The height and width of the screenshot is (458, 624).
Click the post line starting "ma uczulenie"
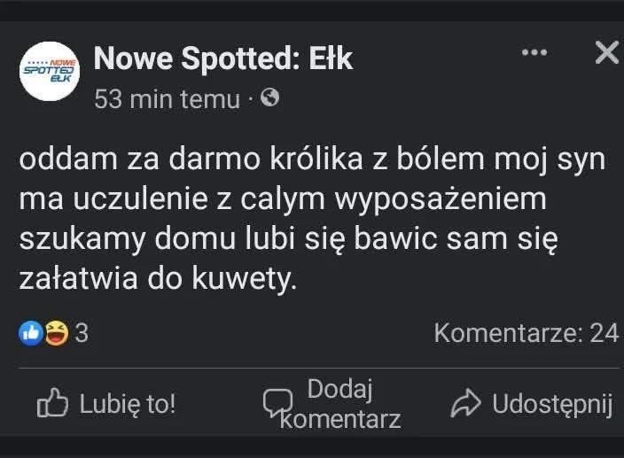[284, 201]
